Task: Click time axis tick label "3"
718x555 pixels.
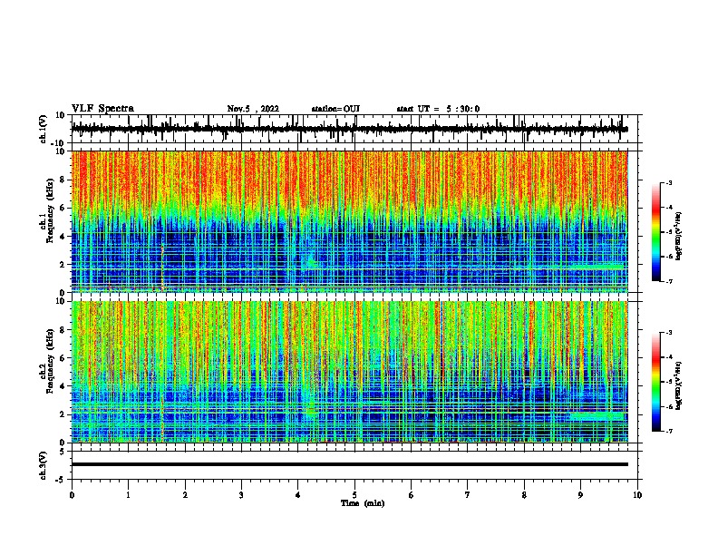Action: tap(241, 495)
